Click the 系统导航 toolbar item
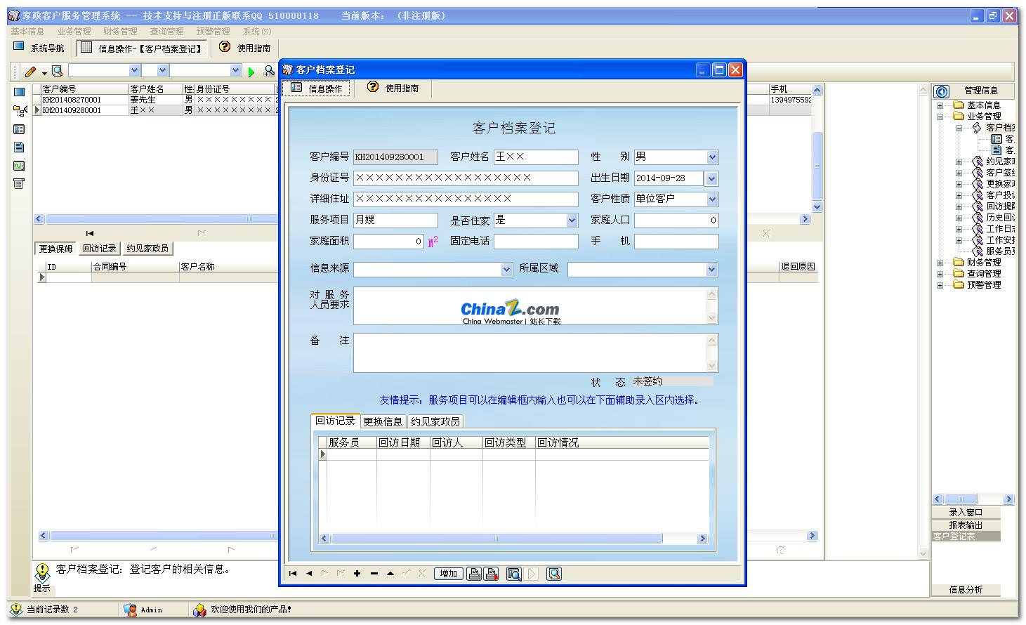The height and width of the screenshot is (625, 1026). point(39,48)
